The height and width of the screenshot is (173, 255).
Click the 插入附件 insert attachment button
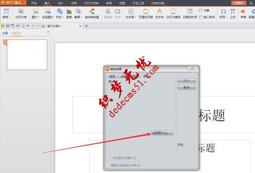[x=207, y=17]
